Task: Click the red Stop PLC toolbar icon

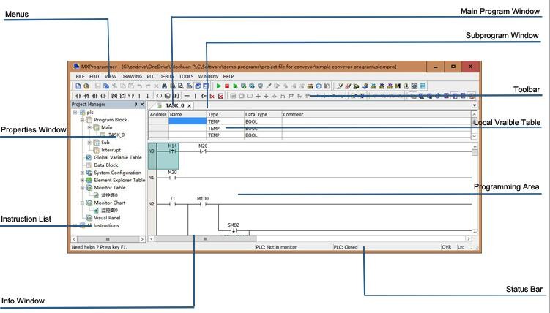Action: point(226,86)
